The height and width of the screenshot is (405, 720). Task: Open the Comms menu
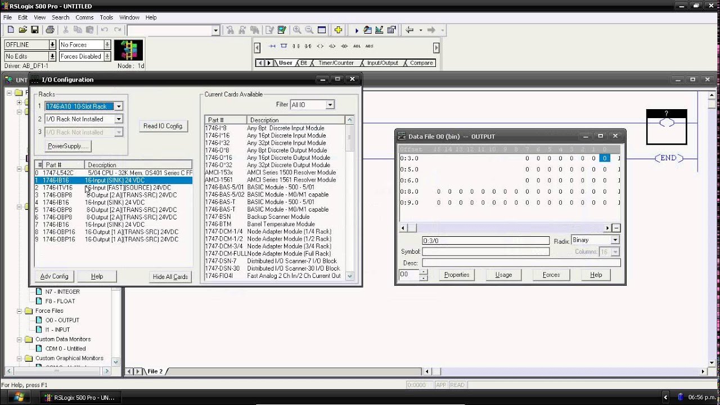pos(84,17)
